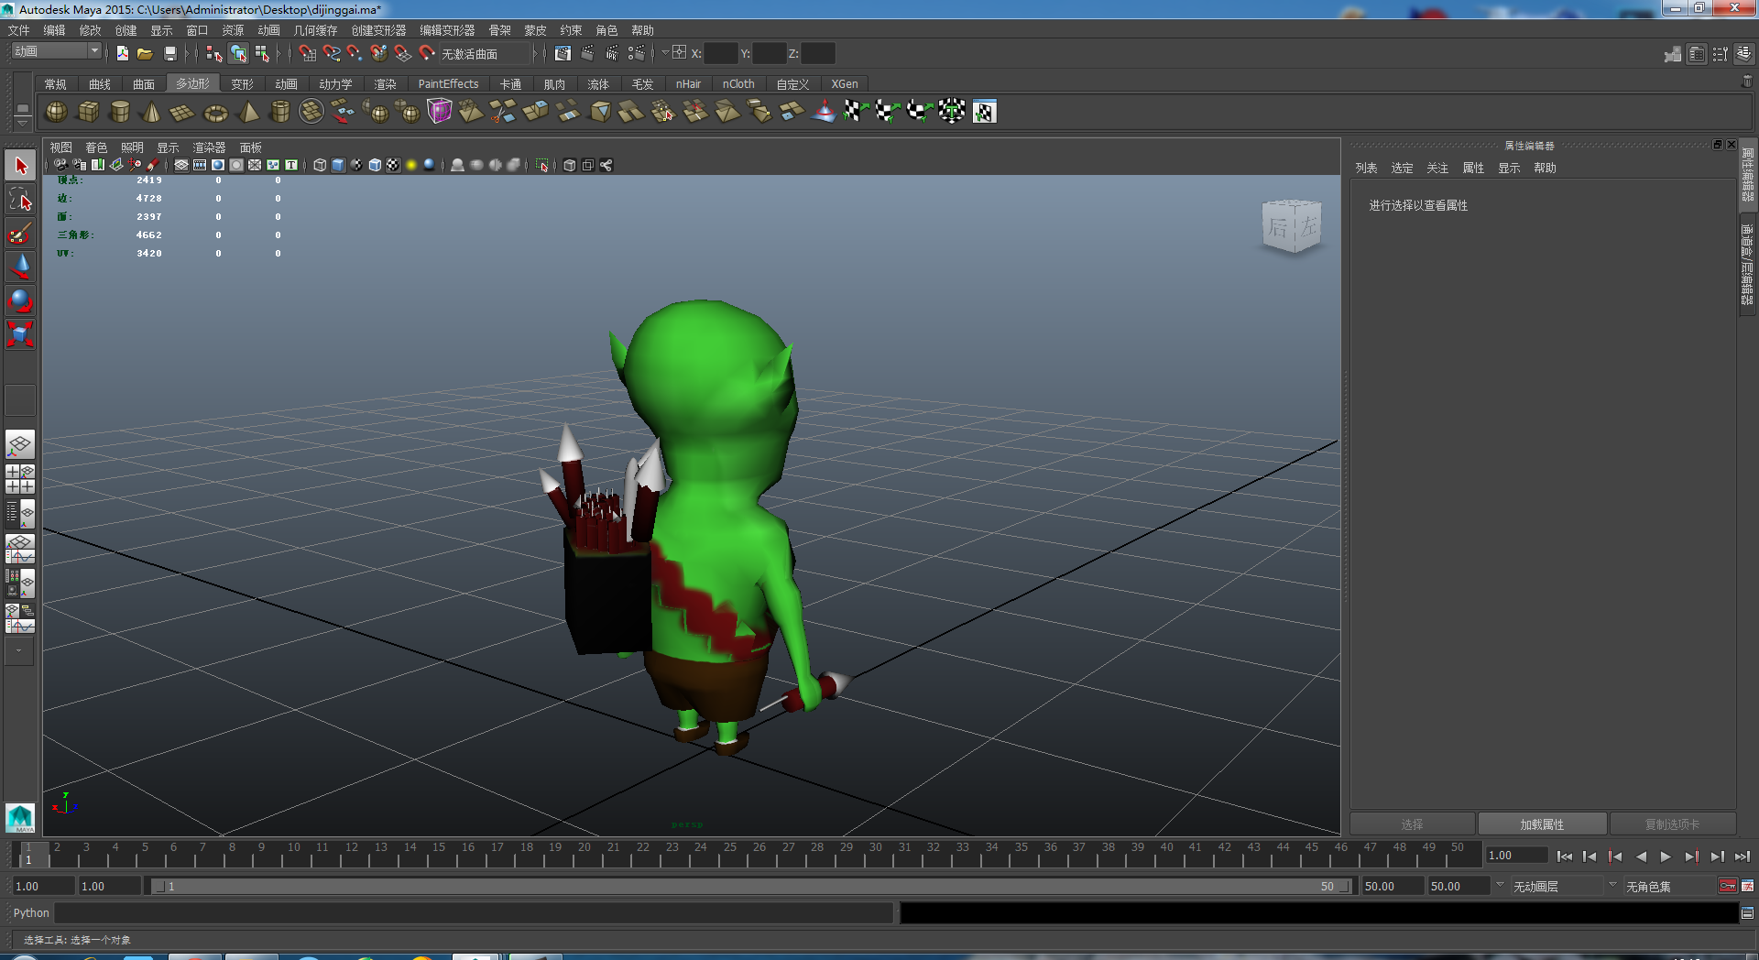Image resolution: width=1759 pixels, height=960 pixels.
Task: Click the trash icon at shelf end
Action: coord(1746,82)
